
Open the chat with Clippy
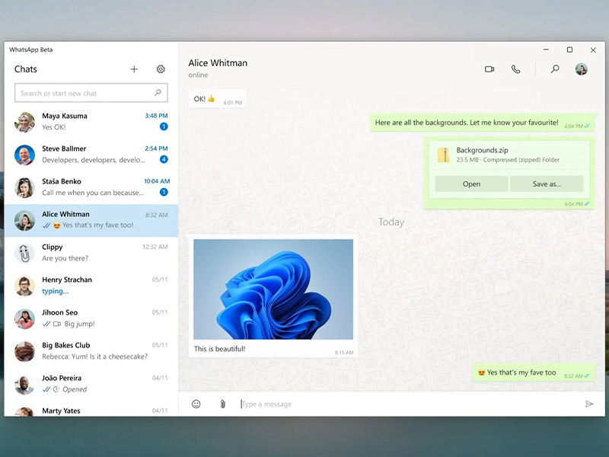click(x=91, y=253)
